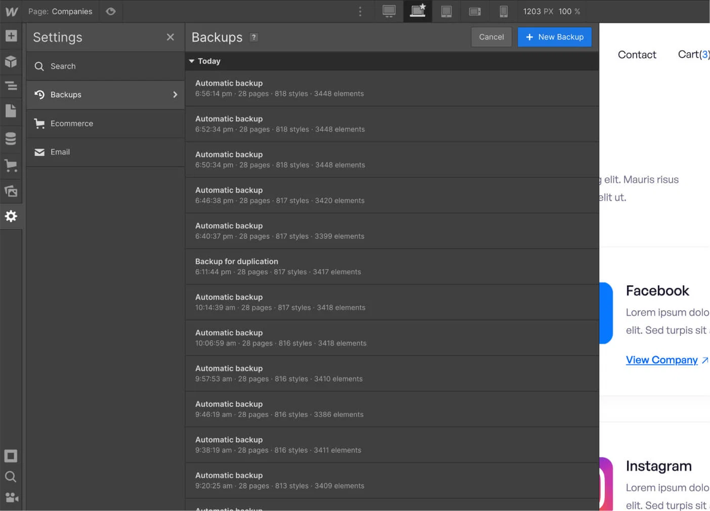Click the Backups help question mark
This screenshot has width=710, height=511.
[254, 37]
